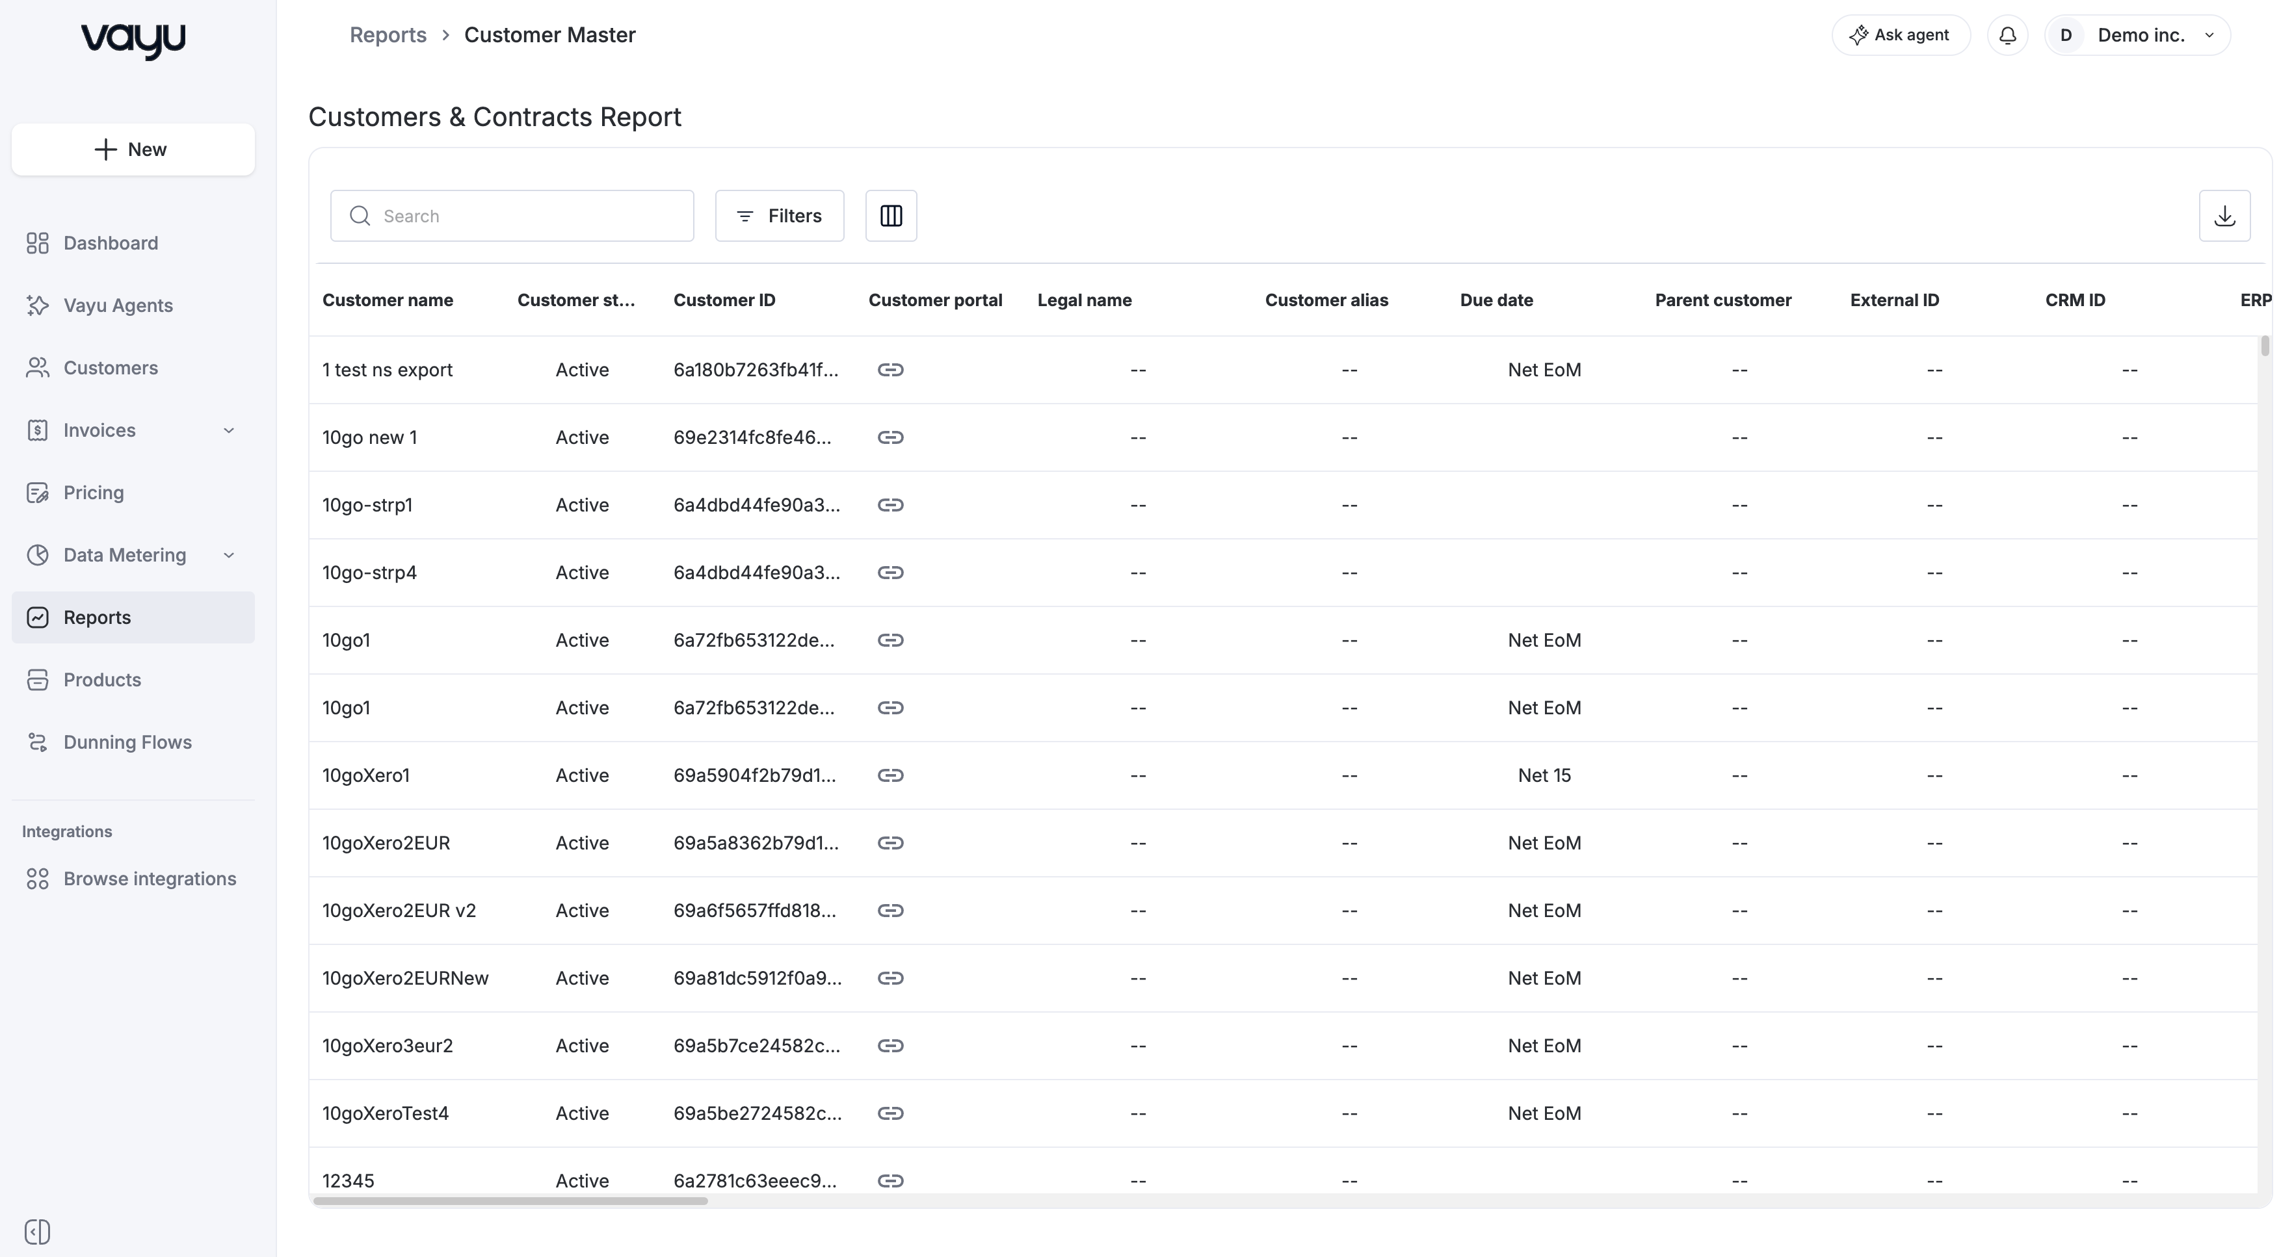Collapse the sidebar with the bottom-left panel icon

[37, 1232]
